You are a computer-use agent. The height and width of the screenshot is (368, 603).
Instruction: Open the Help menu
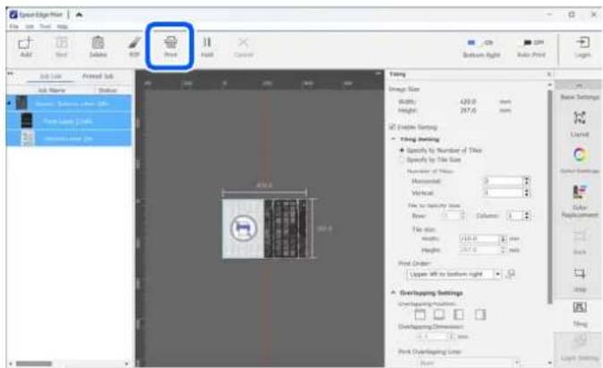(63, 26)
